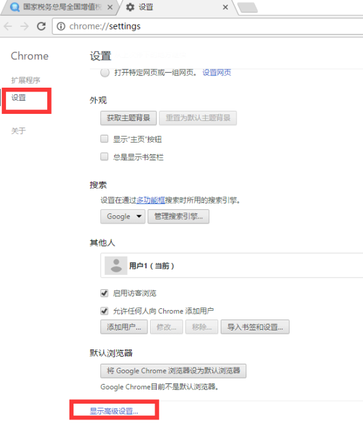Select the 打开特定网页或一组网页 radio button
This screenshot has height=424, width=363.
(x=105, y=73)
